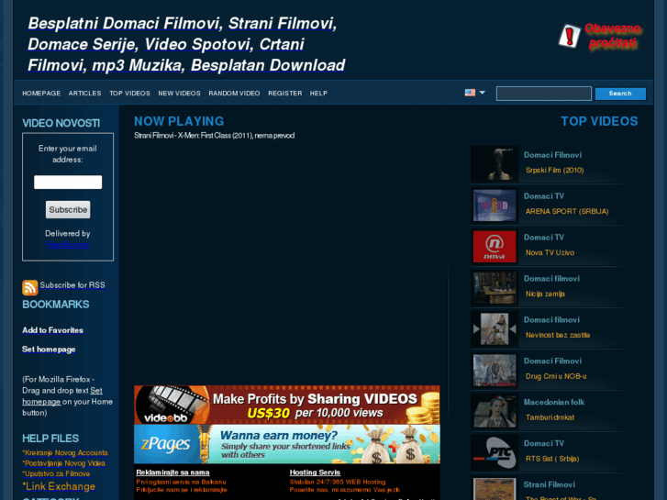Open the ARTICLES menu item

tap(84, 94)
